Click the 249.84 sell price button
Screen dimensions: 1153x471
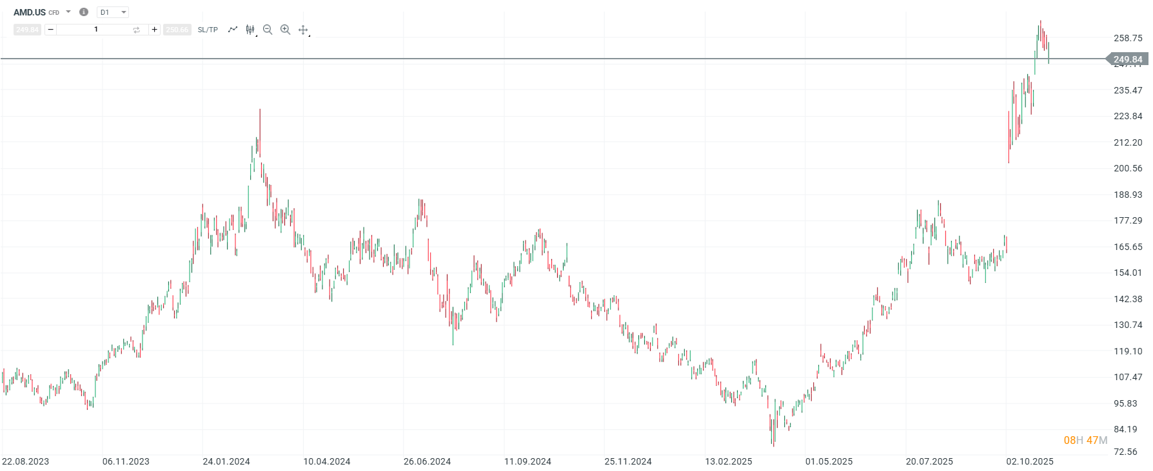[27, 30]
